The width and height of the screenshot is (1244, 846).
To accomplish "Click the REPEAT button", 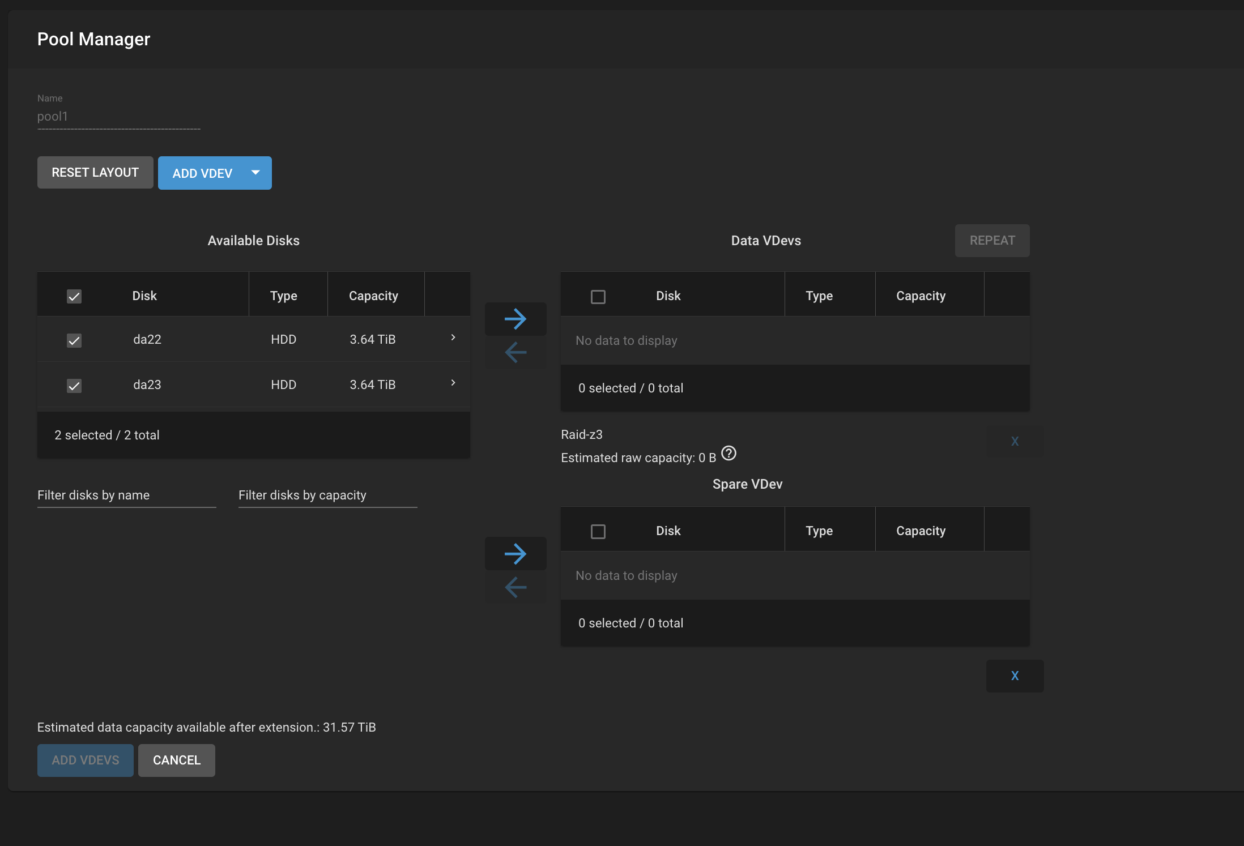I will 992,241.
